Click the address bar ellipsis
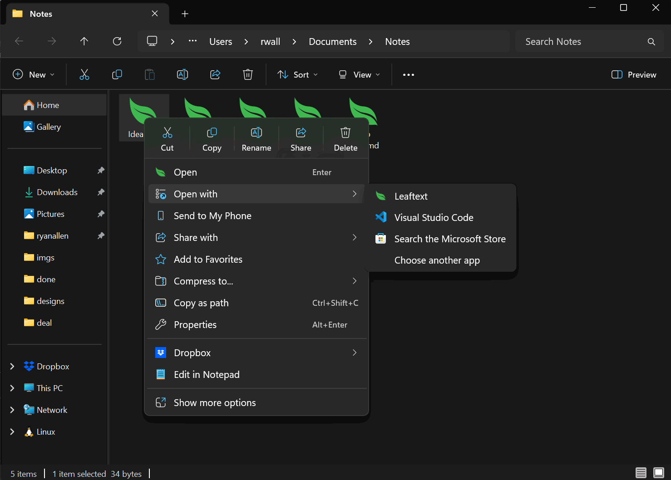 click(193, 41)
